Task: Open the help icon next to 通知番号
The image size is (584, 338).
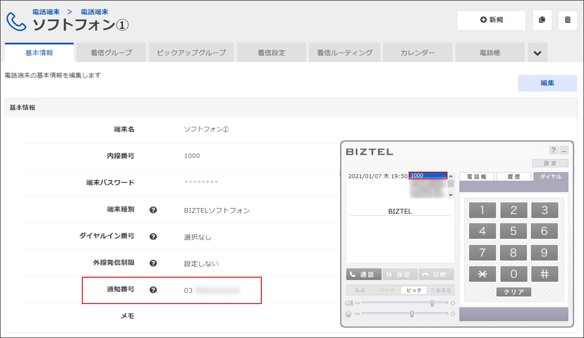Action: pos(153,290)
